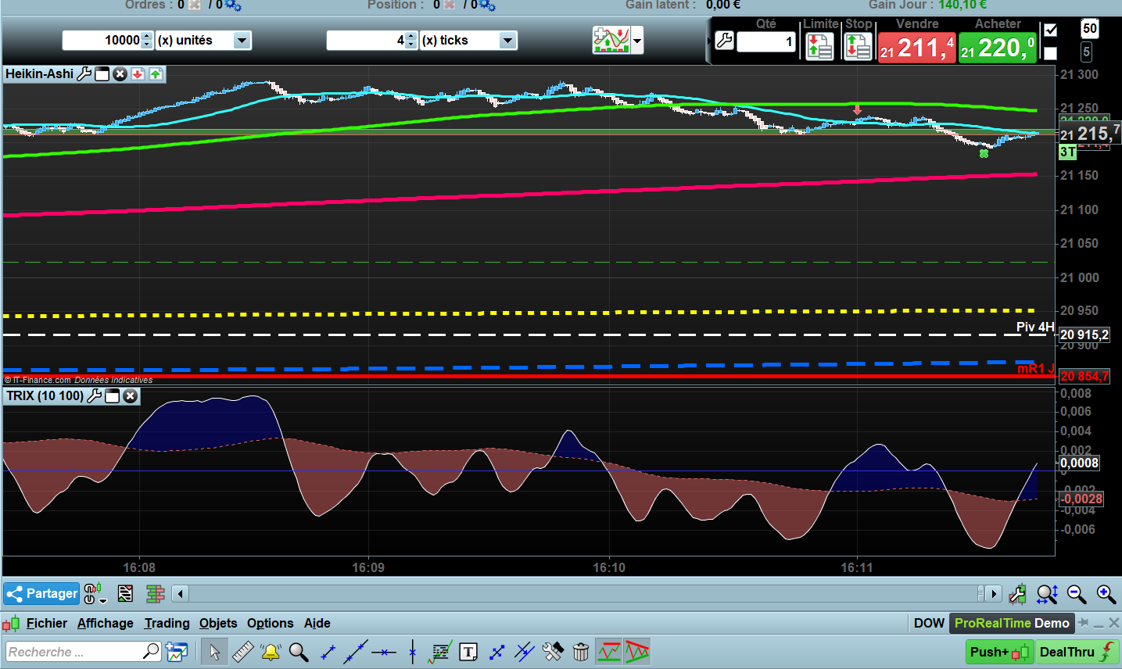Click the horizontal chart scrollbar track
Viewport: 1122px width, 669px height.
pos(579,594)
